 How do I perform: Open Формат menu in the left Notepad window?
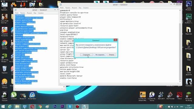click(x=29, y=13)
